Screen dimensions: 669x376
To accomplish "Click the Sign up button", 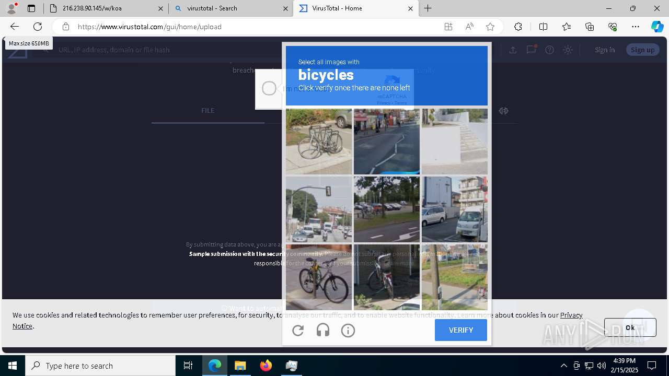I will pos(642,50).
